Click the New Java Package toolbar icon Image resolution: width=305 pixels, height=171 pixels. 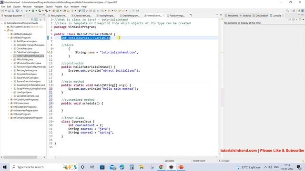(53, 11)
